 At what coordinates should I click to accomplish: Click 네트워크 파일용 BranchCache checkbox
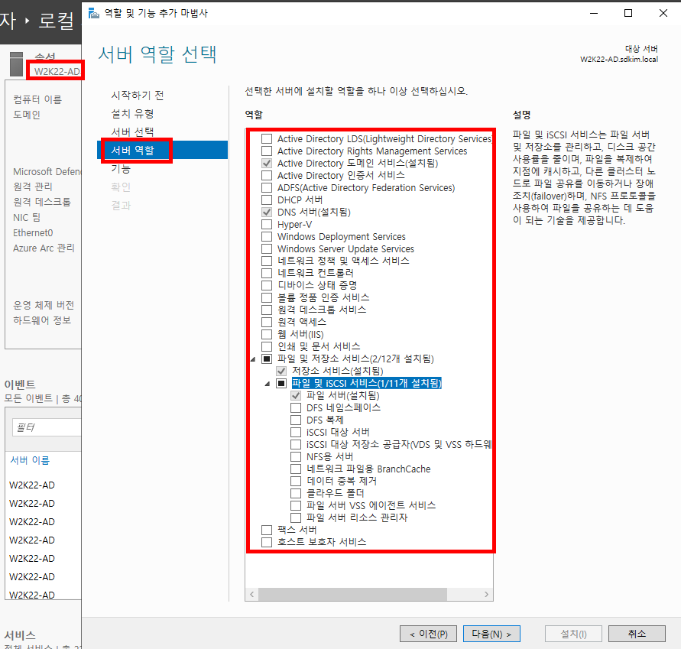point(296,469)
